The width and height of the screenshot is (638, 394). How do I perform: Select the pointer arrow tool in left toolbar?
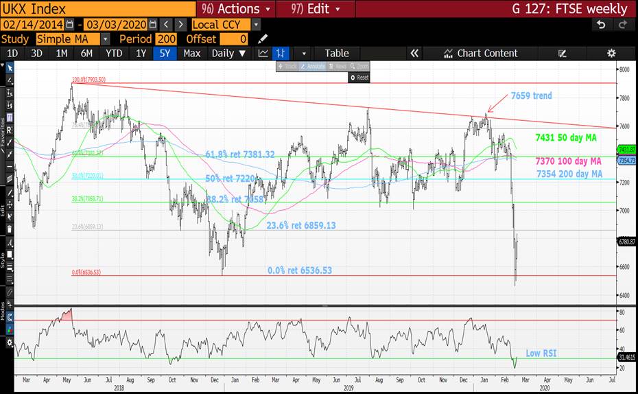[10, 69]
